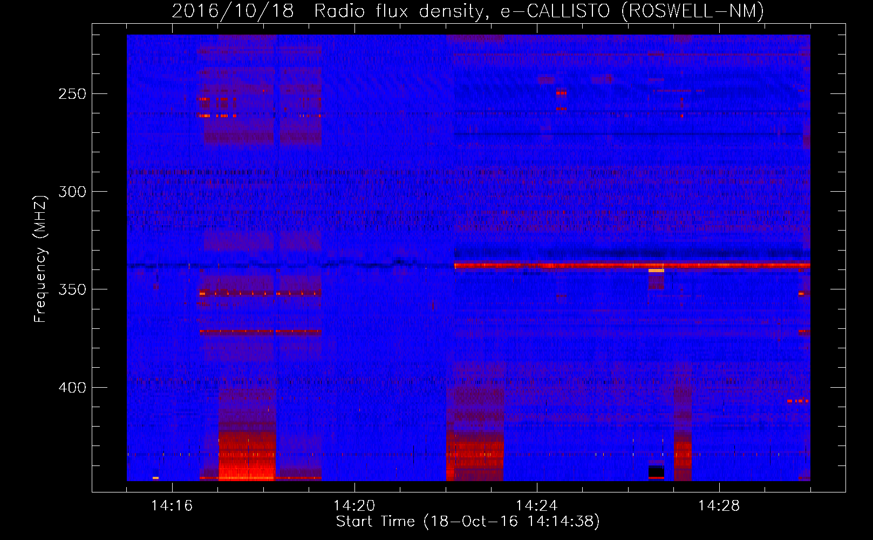The width and height of the screenshot is (873, 540).
Task: Click the 14:28 time tick label
Action: point(719,506)
